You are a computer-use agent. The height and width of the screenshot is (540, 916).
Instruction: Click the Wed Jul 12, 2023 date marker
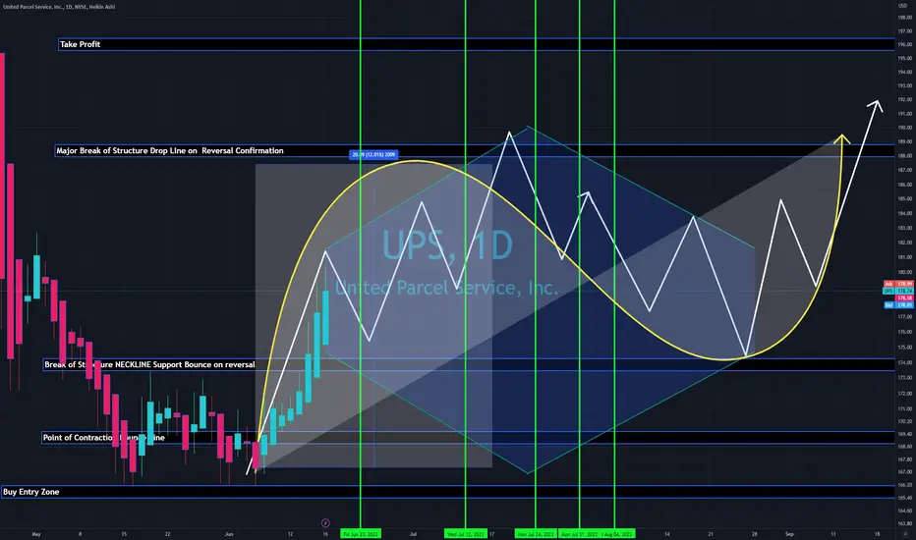(x=466, y=534)
